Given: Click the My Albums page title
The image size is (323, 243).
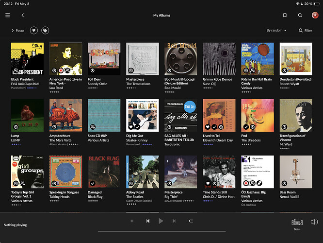Looking at the screenshot, I should [x=161, y=15].
